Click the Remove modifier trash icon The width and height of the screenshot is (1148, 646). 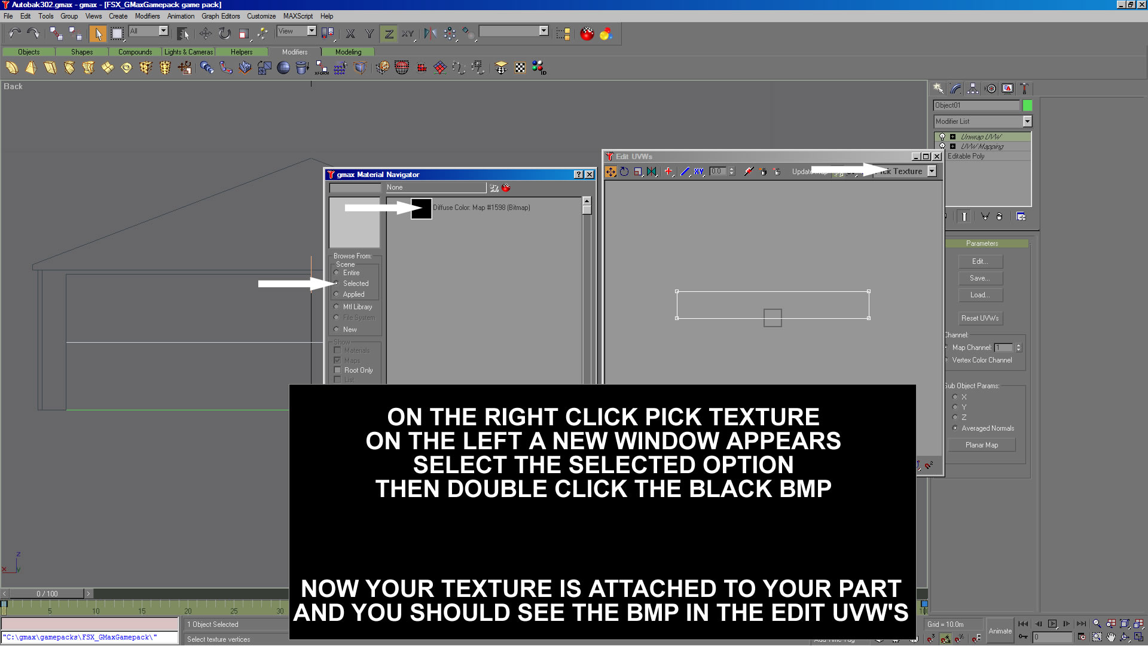(x=999, y=217)
